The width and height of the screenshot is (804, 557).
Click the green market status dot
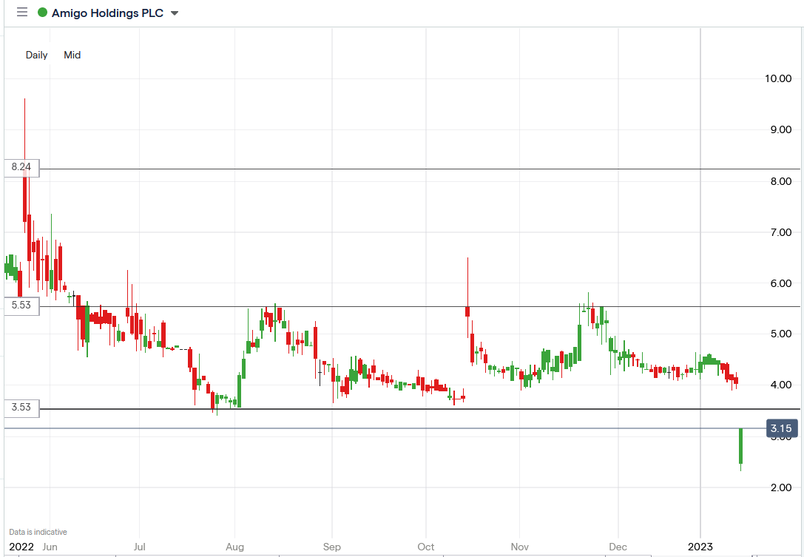coord(43,13)
